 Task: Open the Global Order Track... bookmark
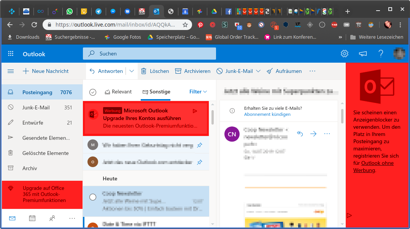[232, 37]
